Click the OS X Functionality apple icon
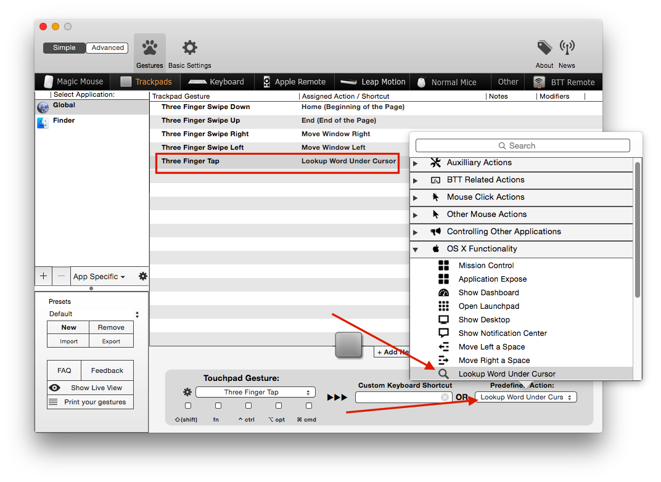The width and height of the screenshot is (661, 482). [436, 248]
